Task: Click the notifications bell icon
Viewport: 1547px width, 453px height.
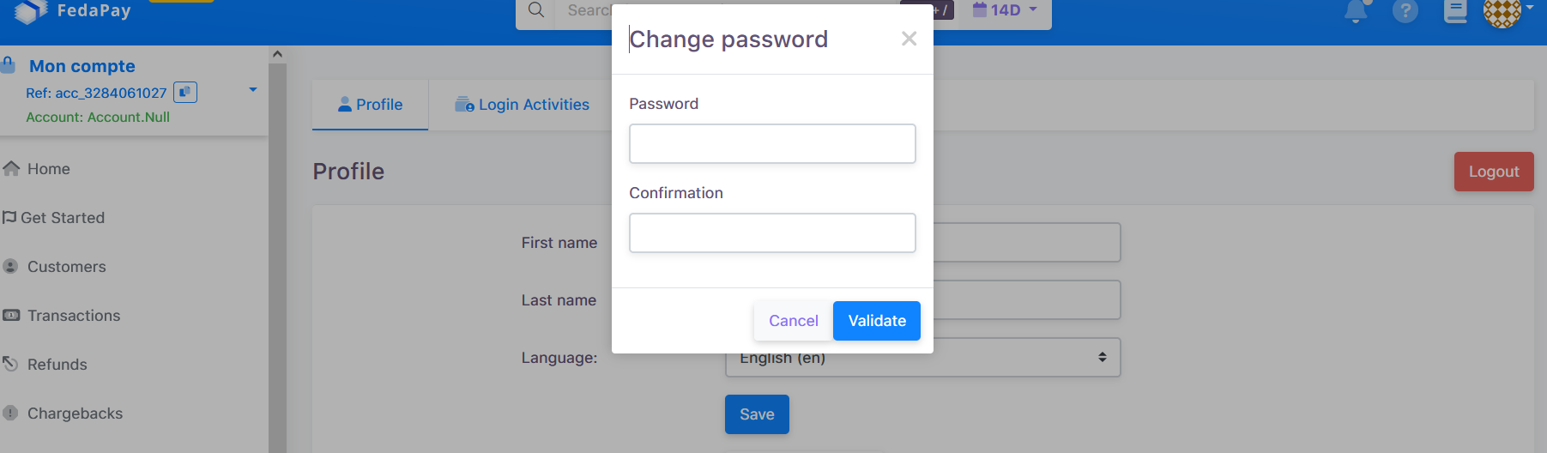Action: point(1356,11)
